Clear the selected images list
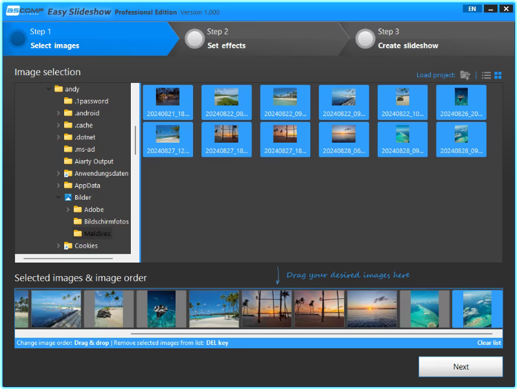The image size is (517, 389). tap(488, 343)
